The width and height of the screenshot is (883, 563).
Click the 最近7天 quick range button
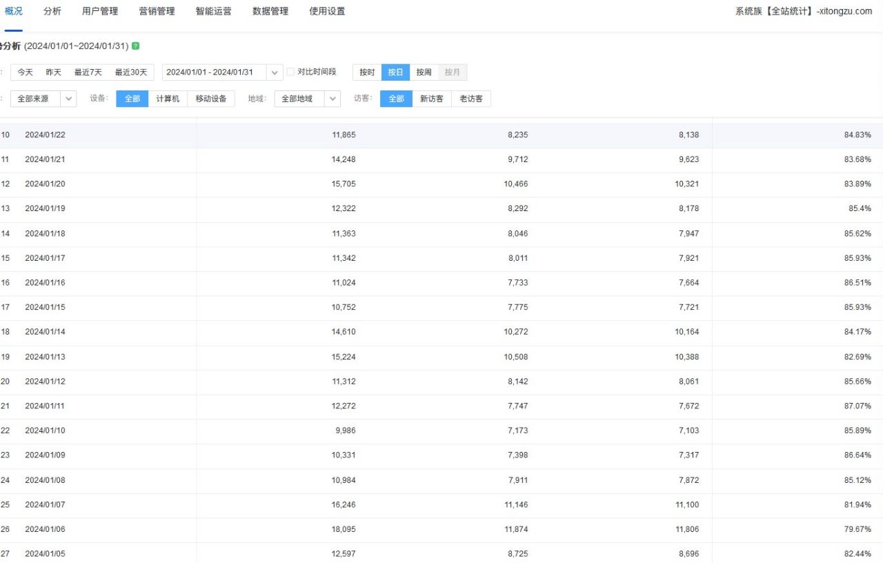click(88, 72)
